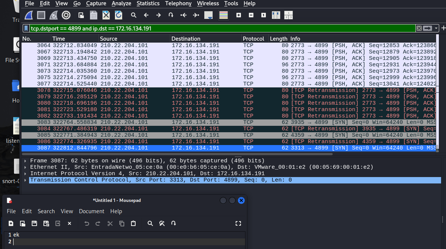Paste clipboard in Mousepad
446x249 pixels.
pyautogui.click(x=133, y=223)
